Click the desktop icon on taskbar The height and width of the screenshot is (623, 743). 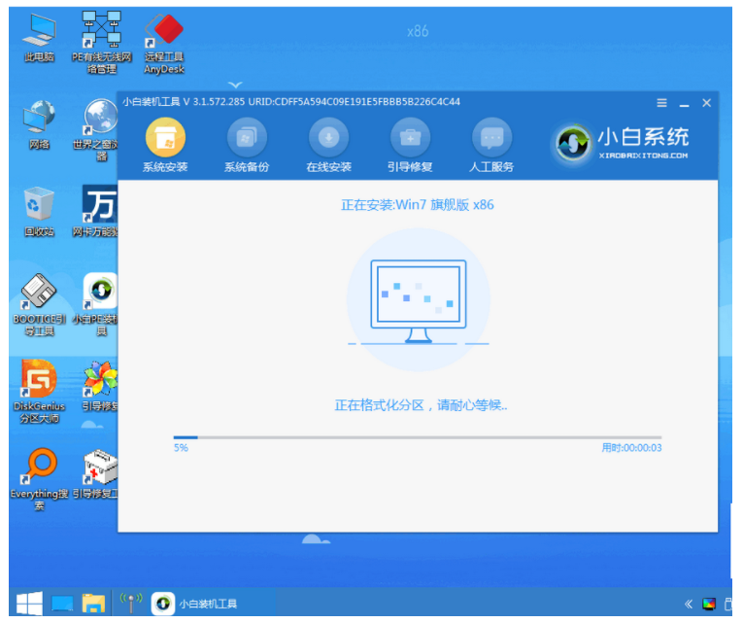(x=62, y=604)
